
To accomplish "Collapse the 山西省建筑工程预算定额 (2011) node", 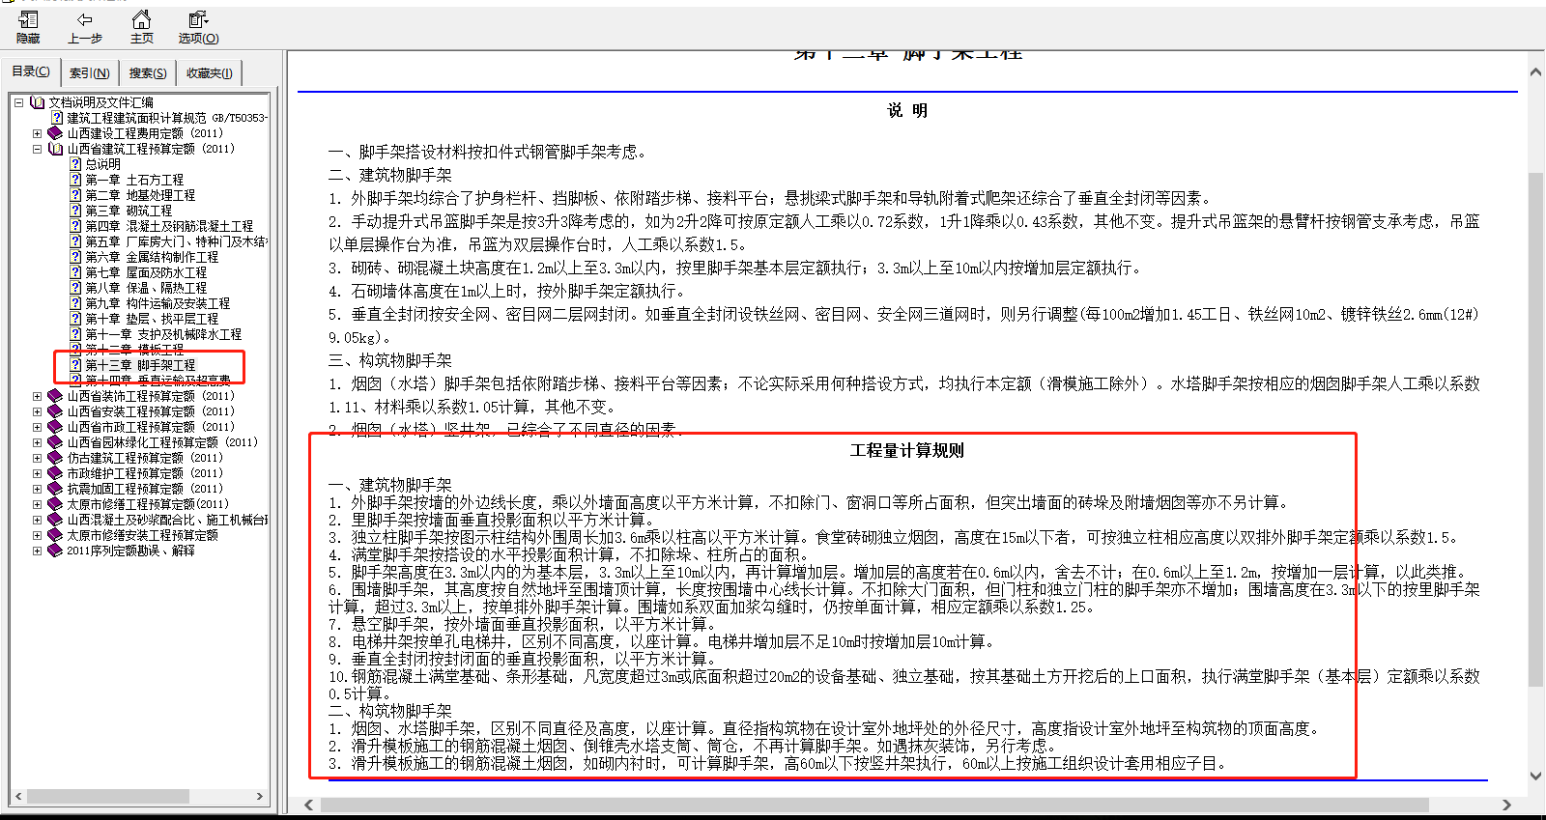I will (x=37, y=149).
